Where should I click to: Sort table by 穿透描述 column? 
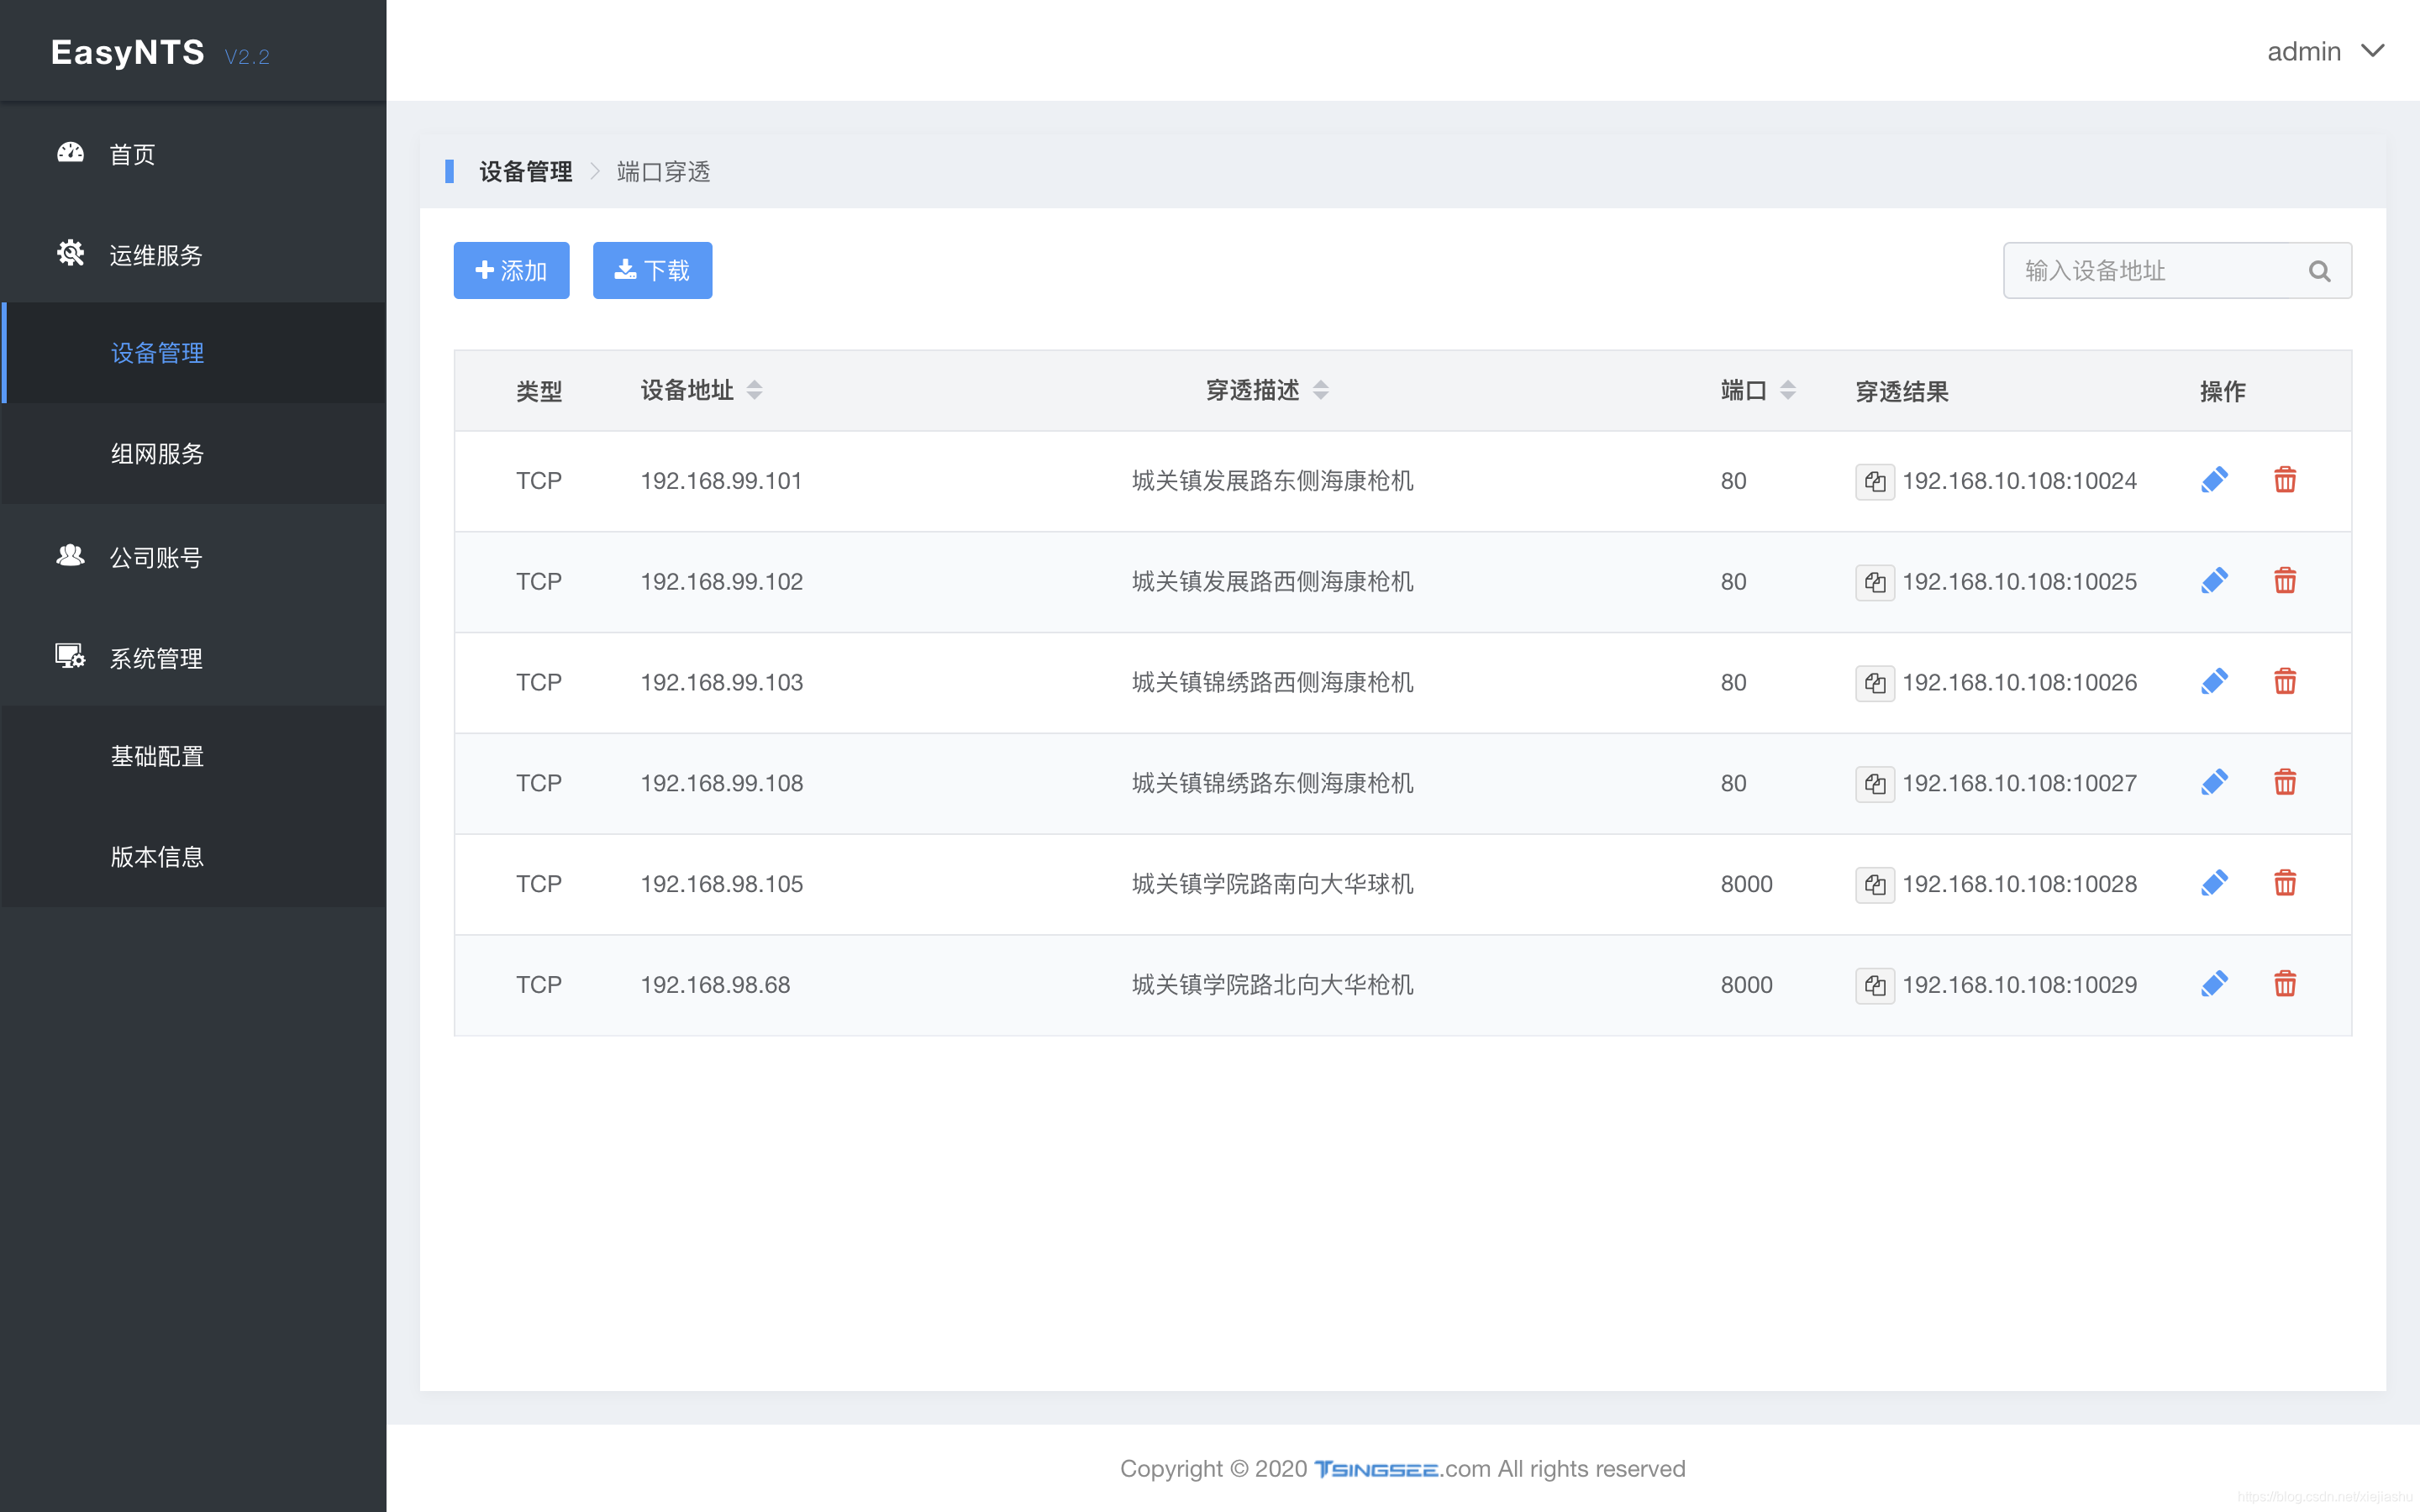[x=1321, y=390]
